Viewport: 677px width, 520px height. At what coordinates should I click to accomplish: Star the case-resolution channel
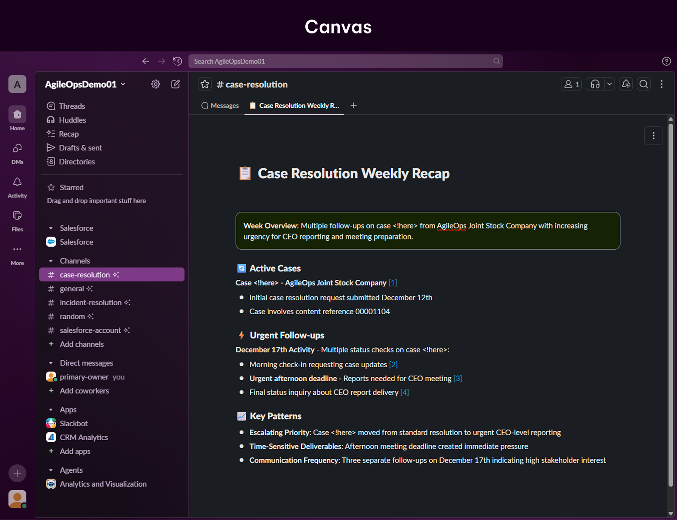pyautogui.click(x=205, y=84)
